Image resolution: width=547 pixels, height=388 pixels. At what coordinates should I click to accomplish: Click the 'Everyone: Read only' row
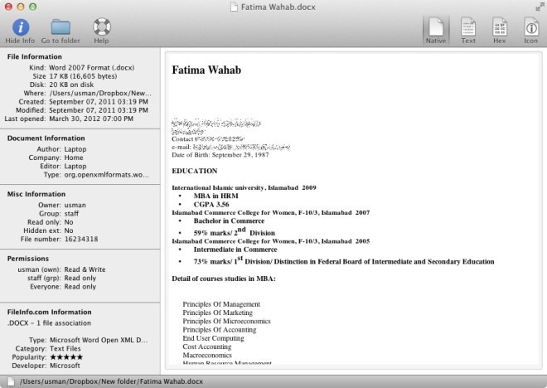(x=63, y=287)
